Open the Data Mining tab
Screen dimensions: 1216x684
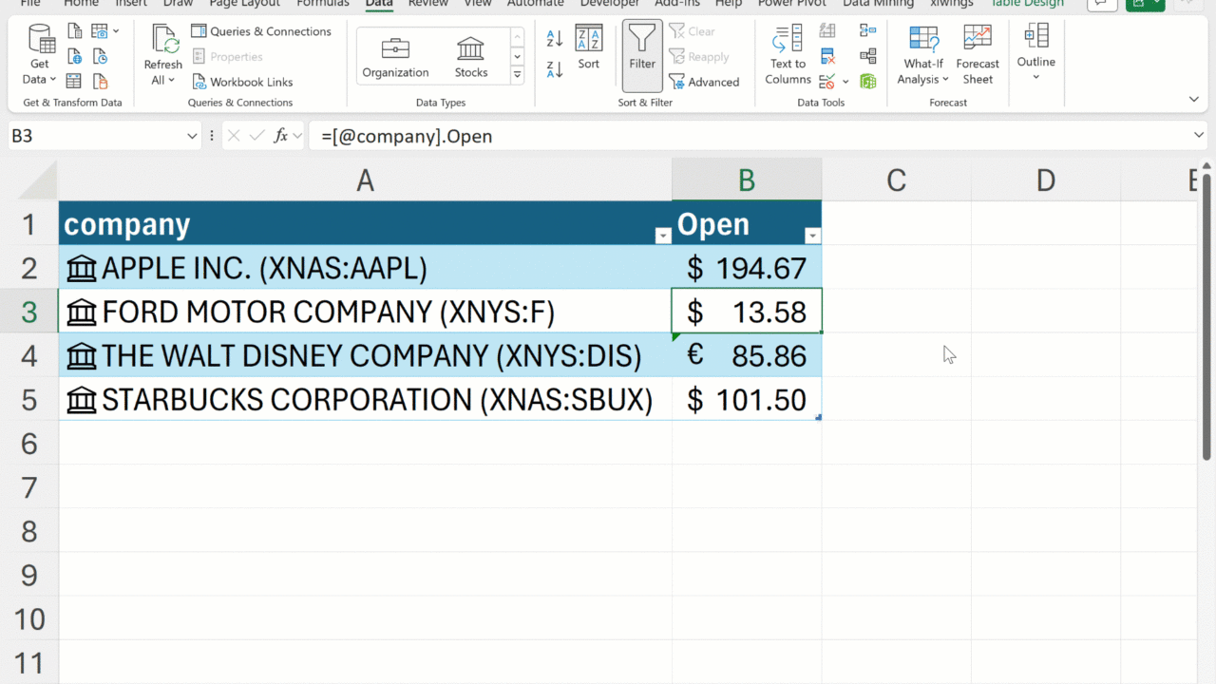point(878,4)
